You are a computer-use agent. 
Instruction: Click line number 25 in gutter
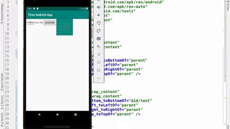(x=7, y=101)
